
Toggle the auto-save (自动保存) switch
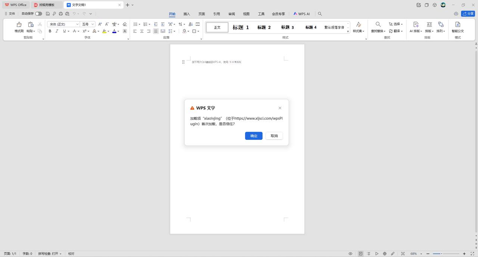38,14
